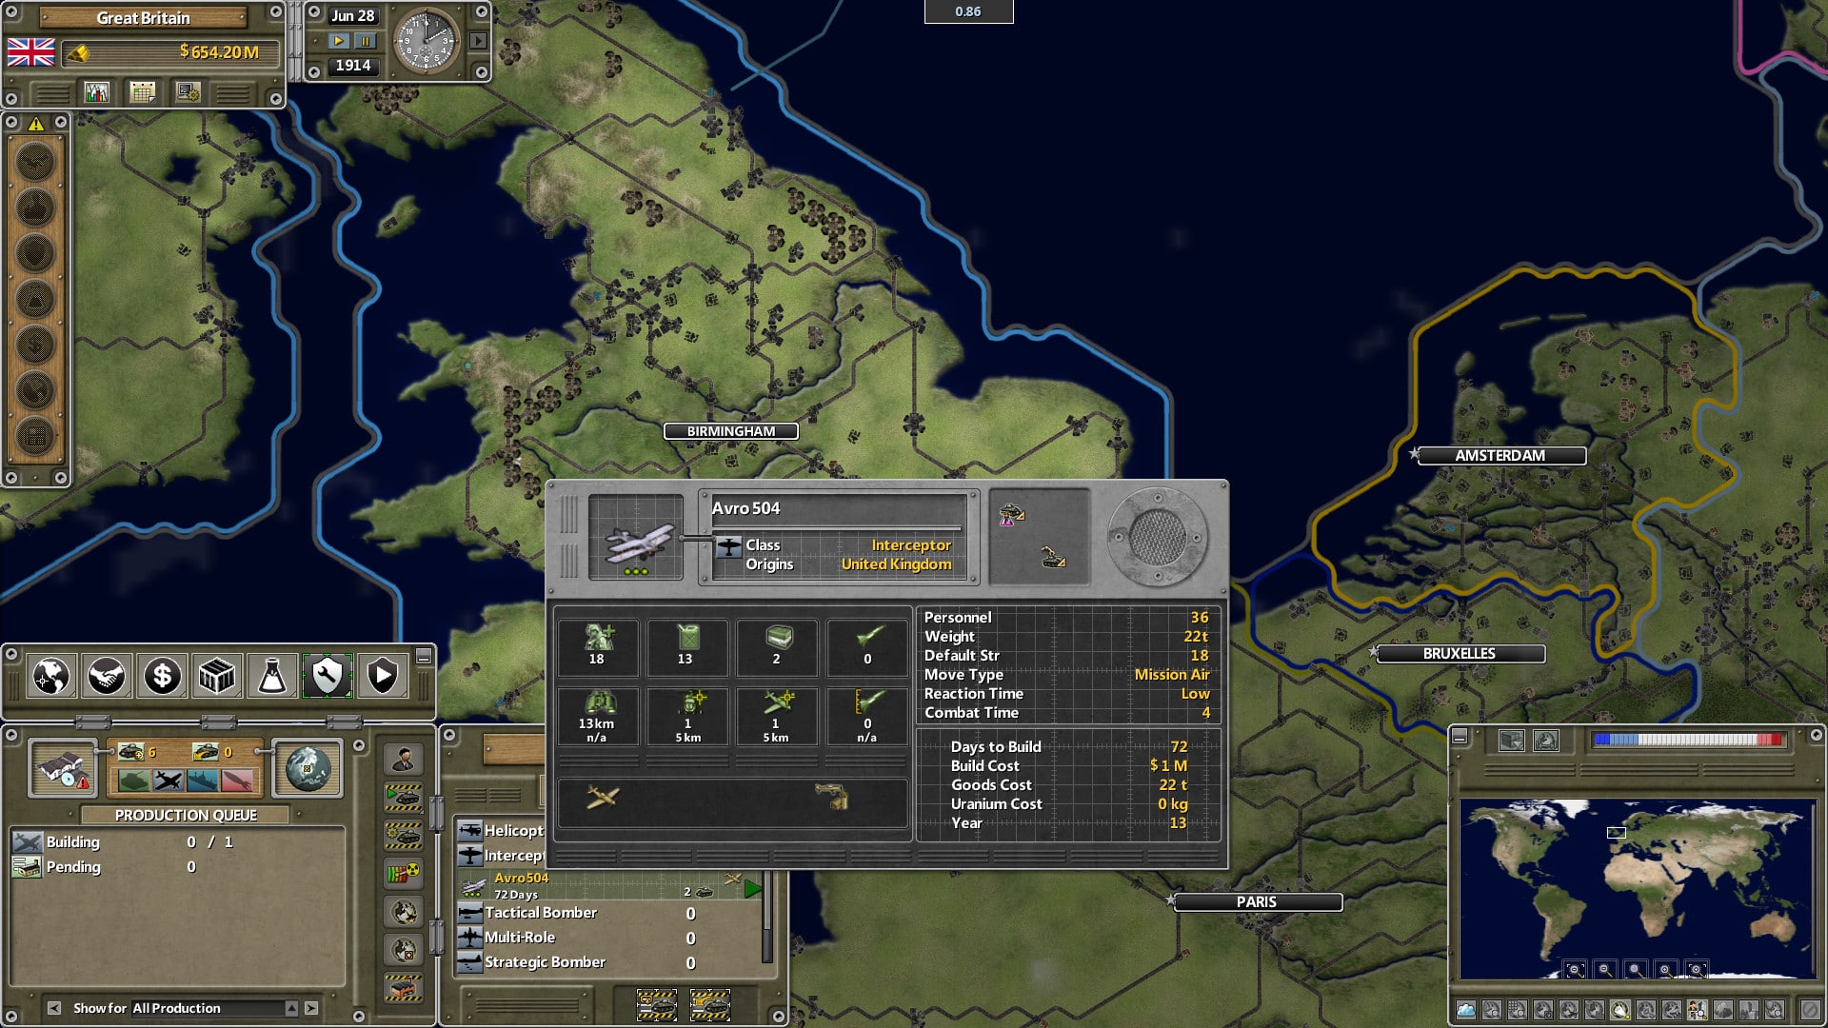Select the helicopter unit icon in queue
1828x1028 pixels.
pyautogui.click(x=471, y=830)
